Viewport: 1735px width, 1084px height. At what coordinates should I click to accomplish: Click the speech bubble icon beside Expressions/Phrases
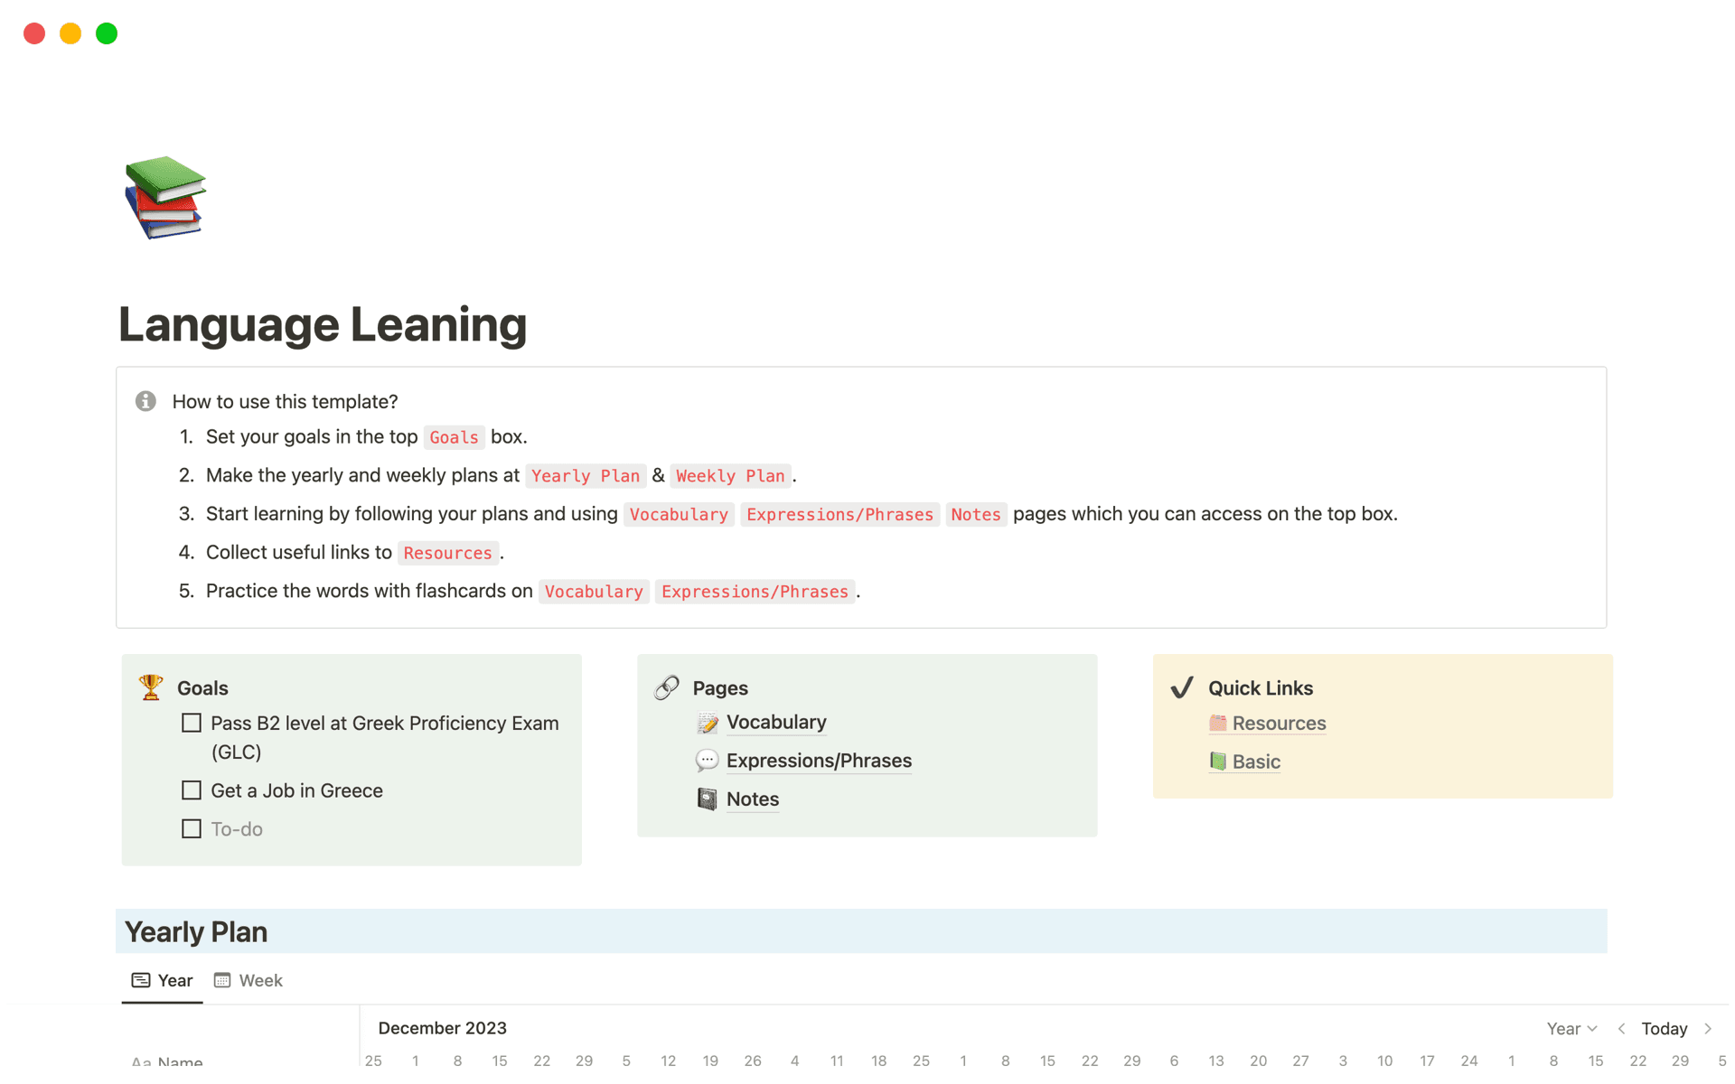[706, 760]
